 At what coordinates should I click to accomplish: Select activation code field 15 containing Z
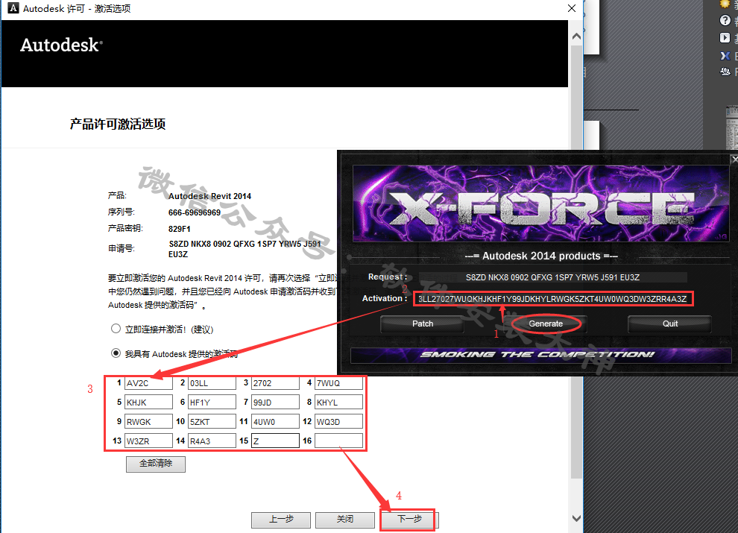click(x=275, y=441)
